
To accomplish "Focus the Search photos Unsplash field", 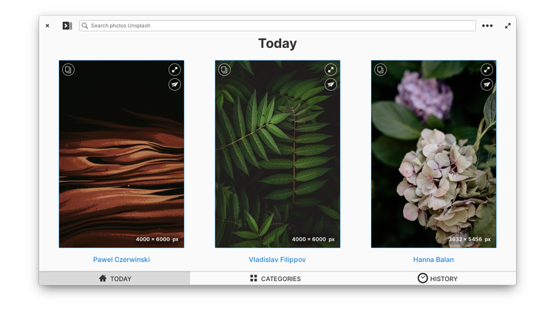I will click(x=277, y=26).
